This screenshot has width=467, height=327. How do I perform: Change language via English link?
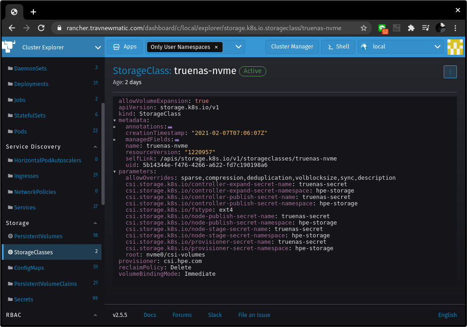447,315
